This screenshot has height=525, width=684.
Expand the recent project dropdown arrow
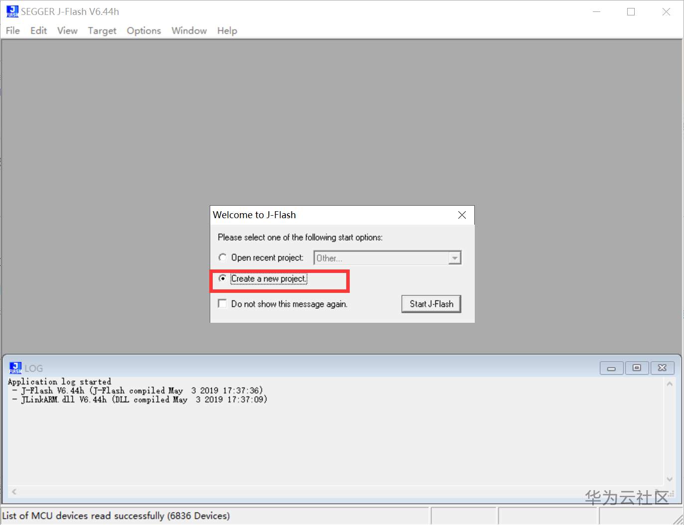[454, 258]
